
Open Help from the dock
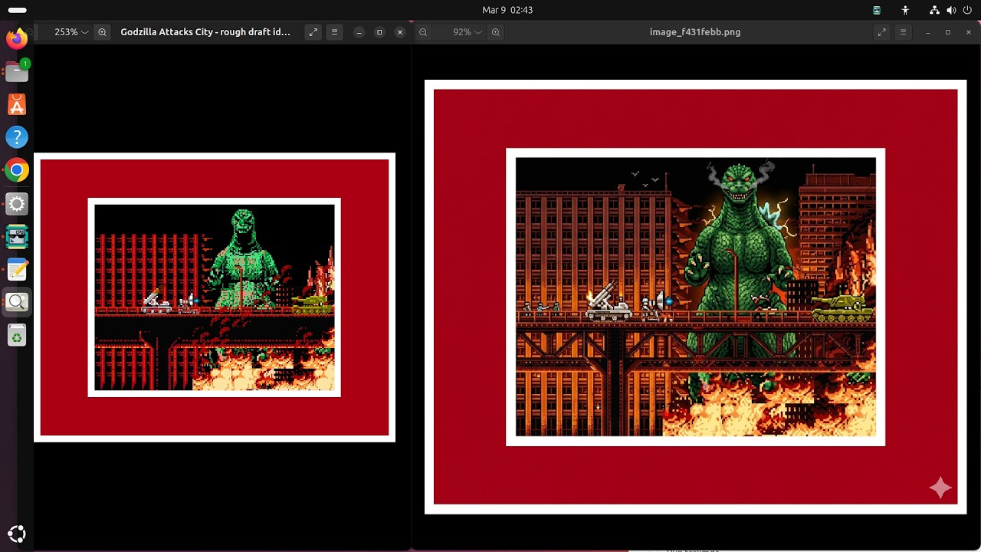[x=17, y=137]
